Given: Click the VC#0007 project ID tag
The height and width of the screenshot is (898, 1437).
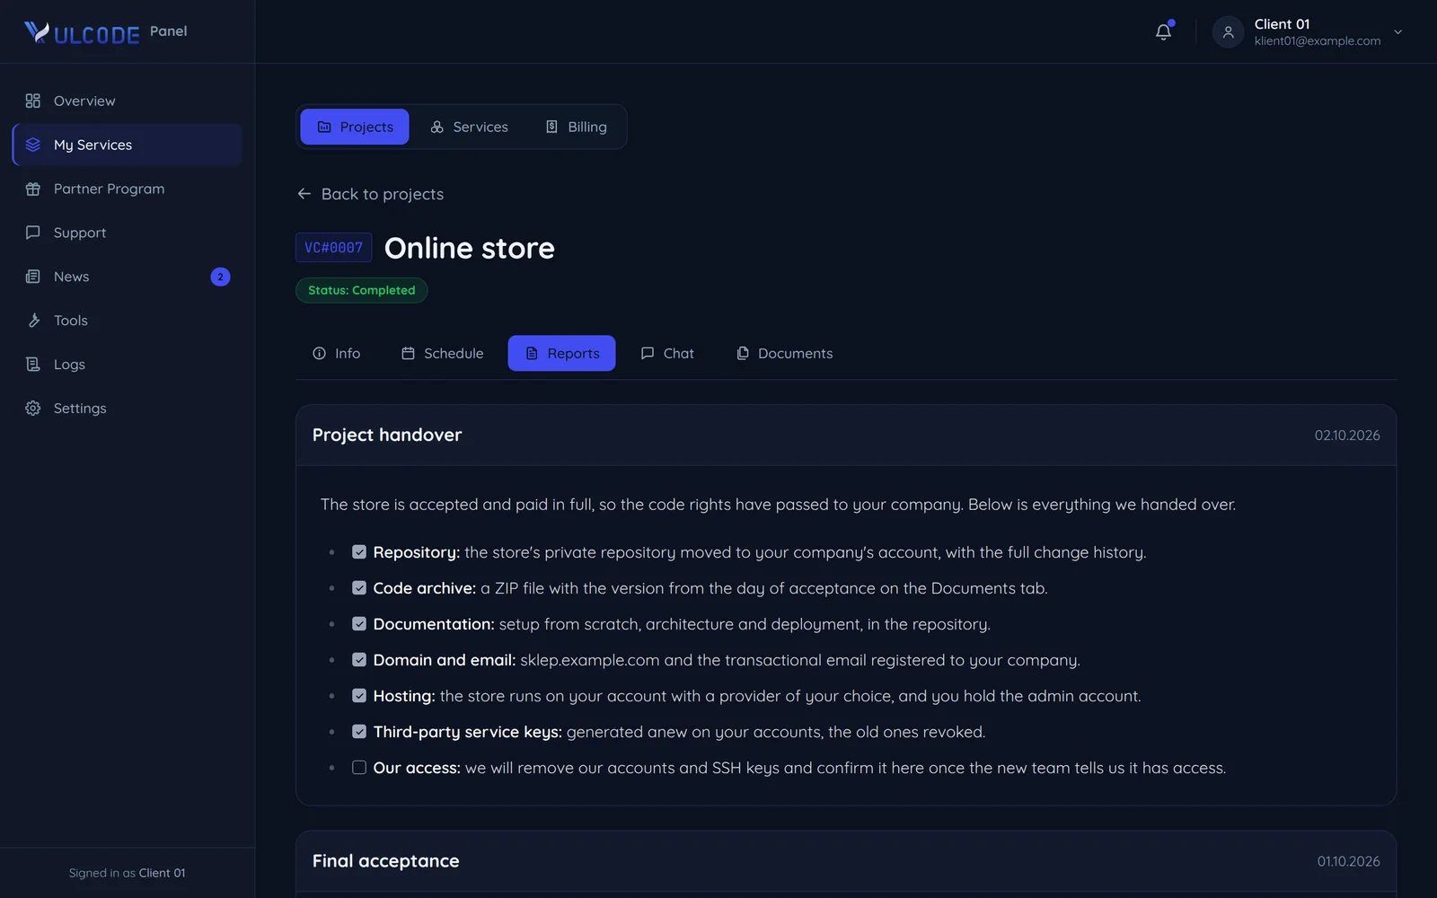Looking at the screenshot, I should (333, 248).
